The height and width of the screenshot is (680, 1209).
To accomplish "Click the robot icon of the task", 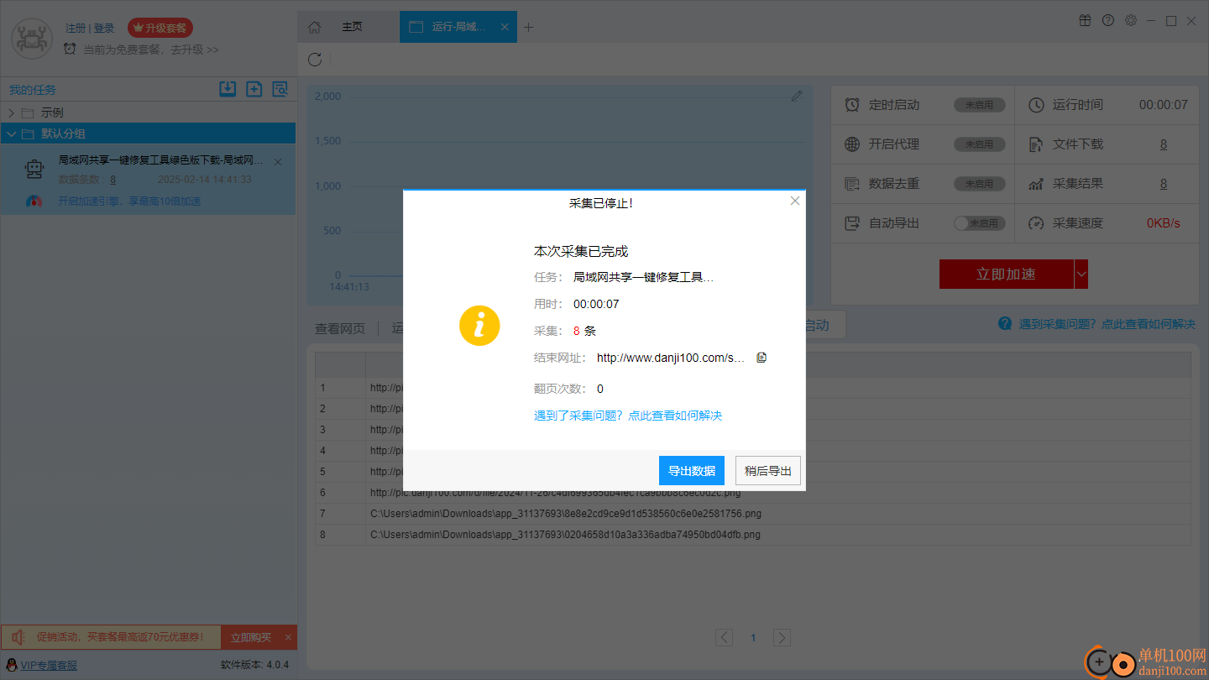I will [34, 170].
